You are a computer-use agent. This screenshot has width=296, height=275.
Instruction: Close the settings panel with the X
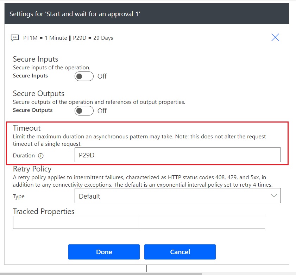275,38
